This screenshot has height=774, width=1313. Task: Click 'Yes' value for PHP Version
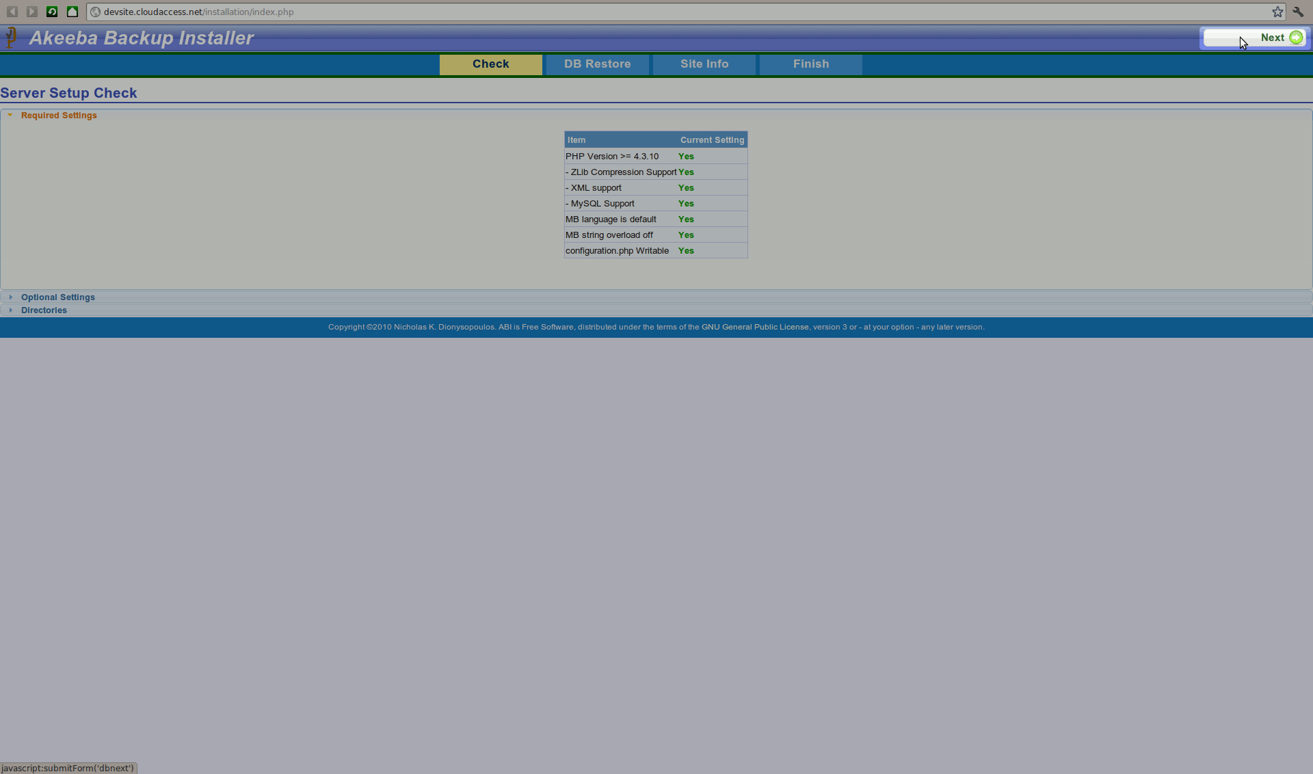(686, 157)
